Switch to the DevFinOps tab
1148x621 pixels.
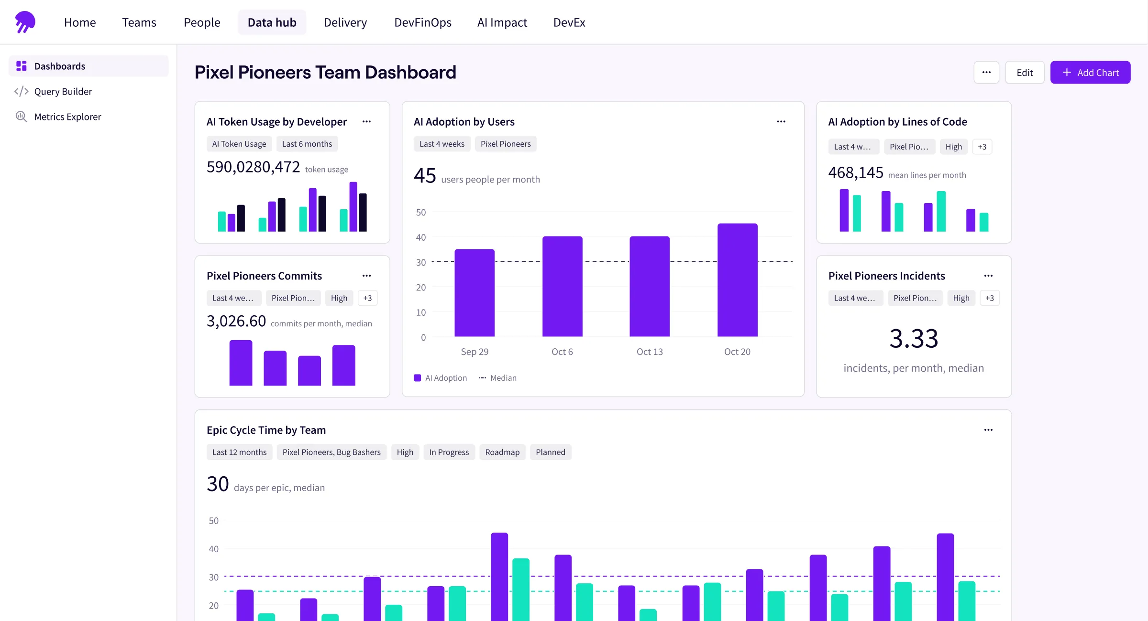[x=423, y=22]
